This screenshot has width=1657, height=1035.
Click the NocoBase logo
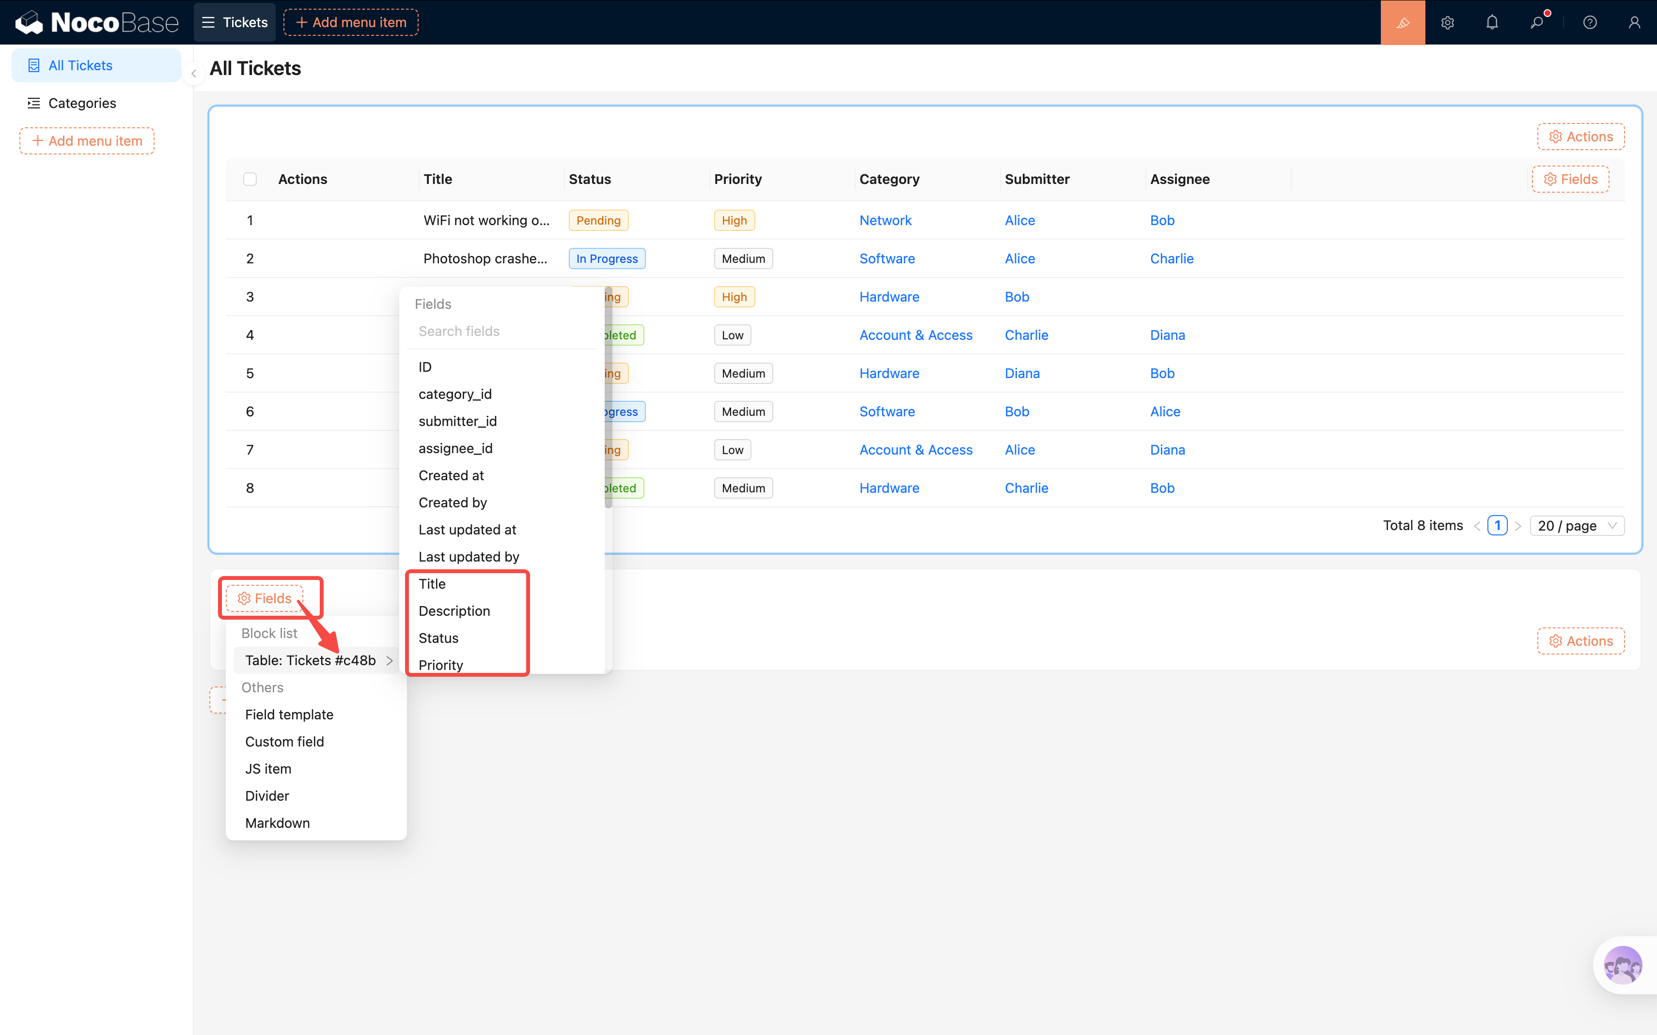point(96,23)
